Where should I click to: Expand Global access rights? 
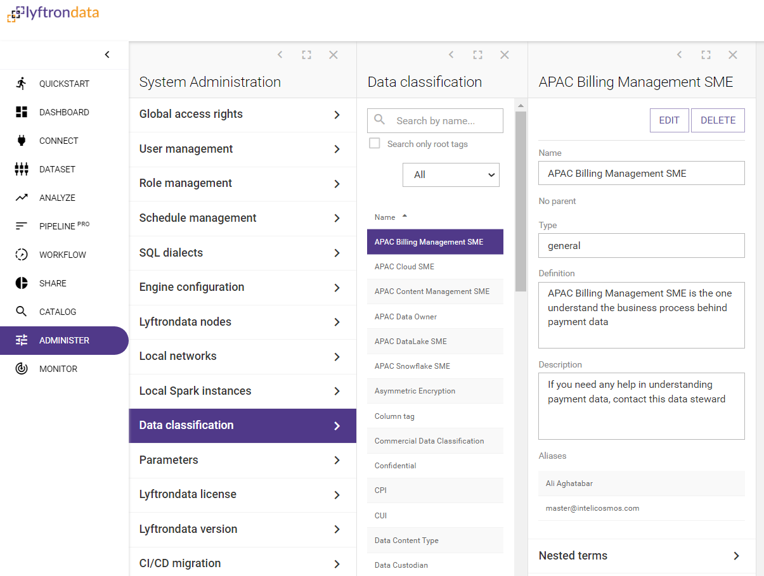(242, 115)
